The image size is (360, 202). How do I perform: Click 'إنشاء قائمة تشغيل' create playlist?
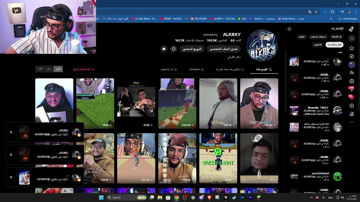tap(83, 69)
